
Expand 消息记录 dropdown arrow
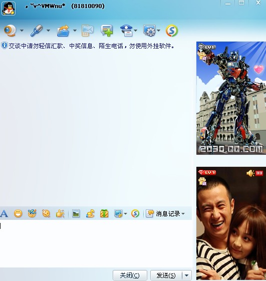point(183,213)
